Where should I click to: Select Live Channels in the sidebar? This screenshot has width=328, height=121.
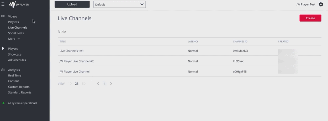[x=18, y=27]
